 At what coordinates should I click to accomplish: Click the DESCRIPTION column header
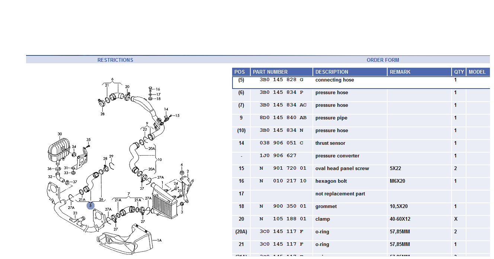pyautogui.click(x=331, y=72)
